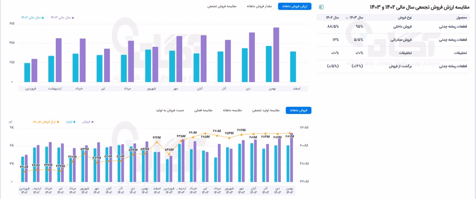Select the تخفیفات sale type cell
Image resolution: width=476 pixels, height=199 pixels.
(405, 53)
